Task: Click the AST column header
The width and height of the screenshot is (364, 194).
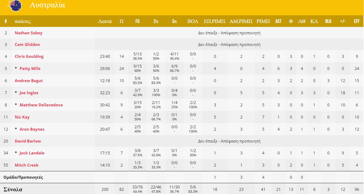Action: [278, 21]
